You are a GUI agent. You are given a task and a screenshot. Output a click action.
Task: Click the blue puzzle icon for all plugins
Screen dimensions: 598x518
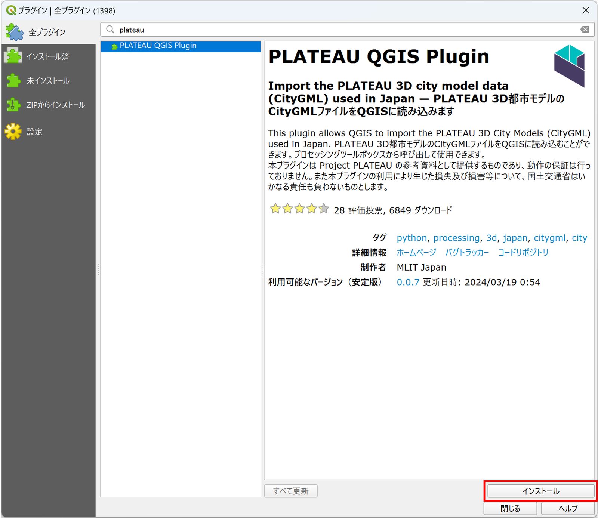click(15, 32)
